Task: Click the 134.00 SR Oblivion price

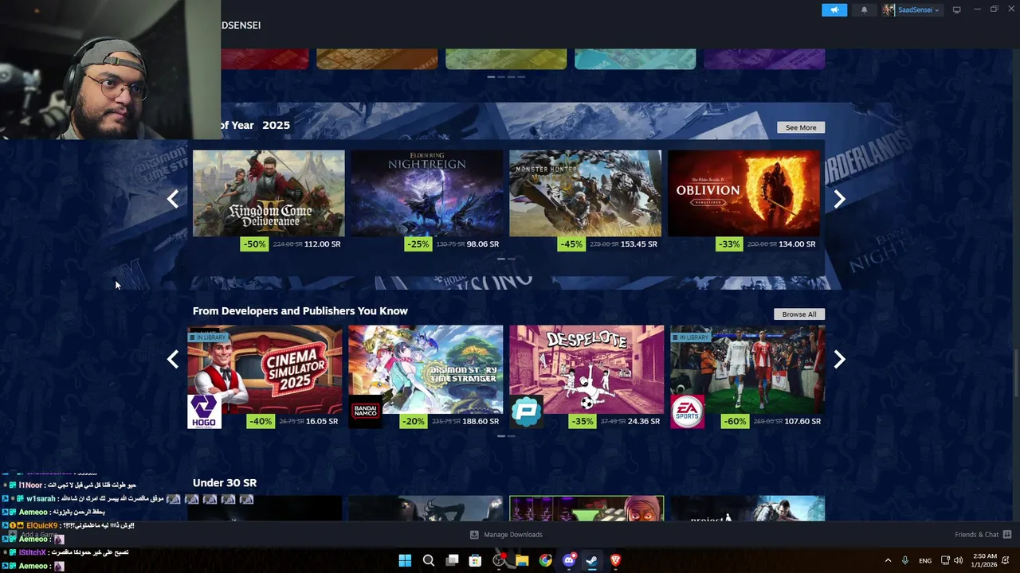Action: click(798, 244)
